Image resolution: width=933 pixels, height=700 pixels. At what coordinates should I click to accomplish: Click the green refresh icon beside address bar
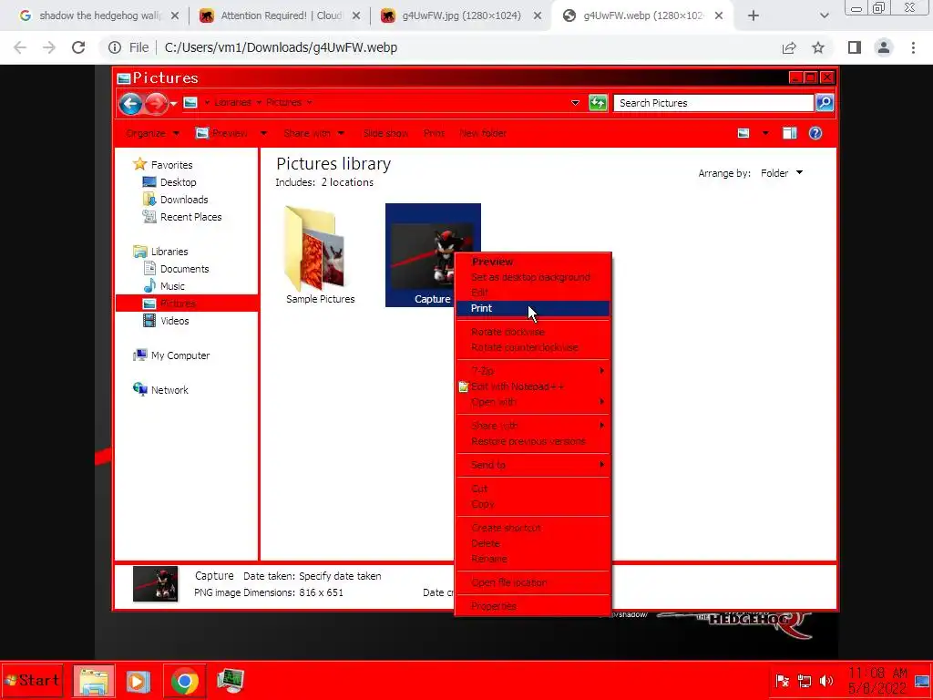pyautogui.click(x=598, y=103)
